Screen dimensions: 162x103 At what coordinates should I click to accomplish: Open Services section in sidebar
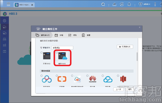4,51
